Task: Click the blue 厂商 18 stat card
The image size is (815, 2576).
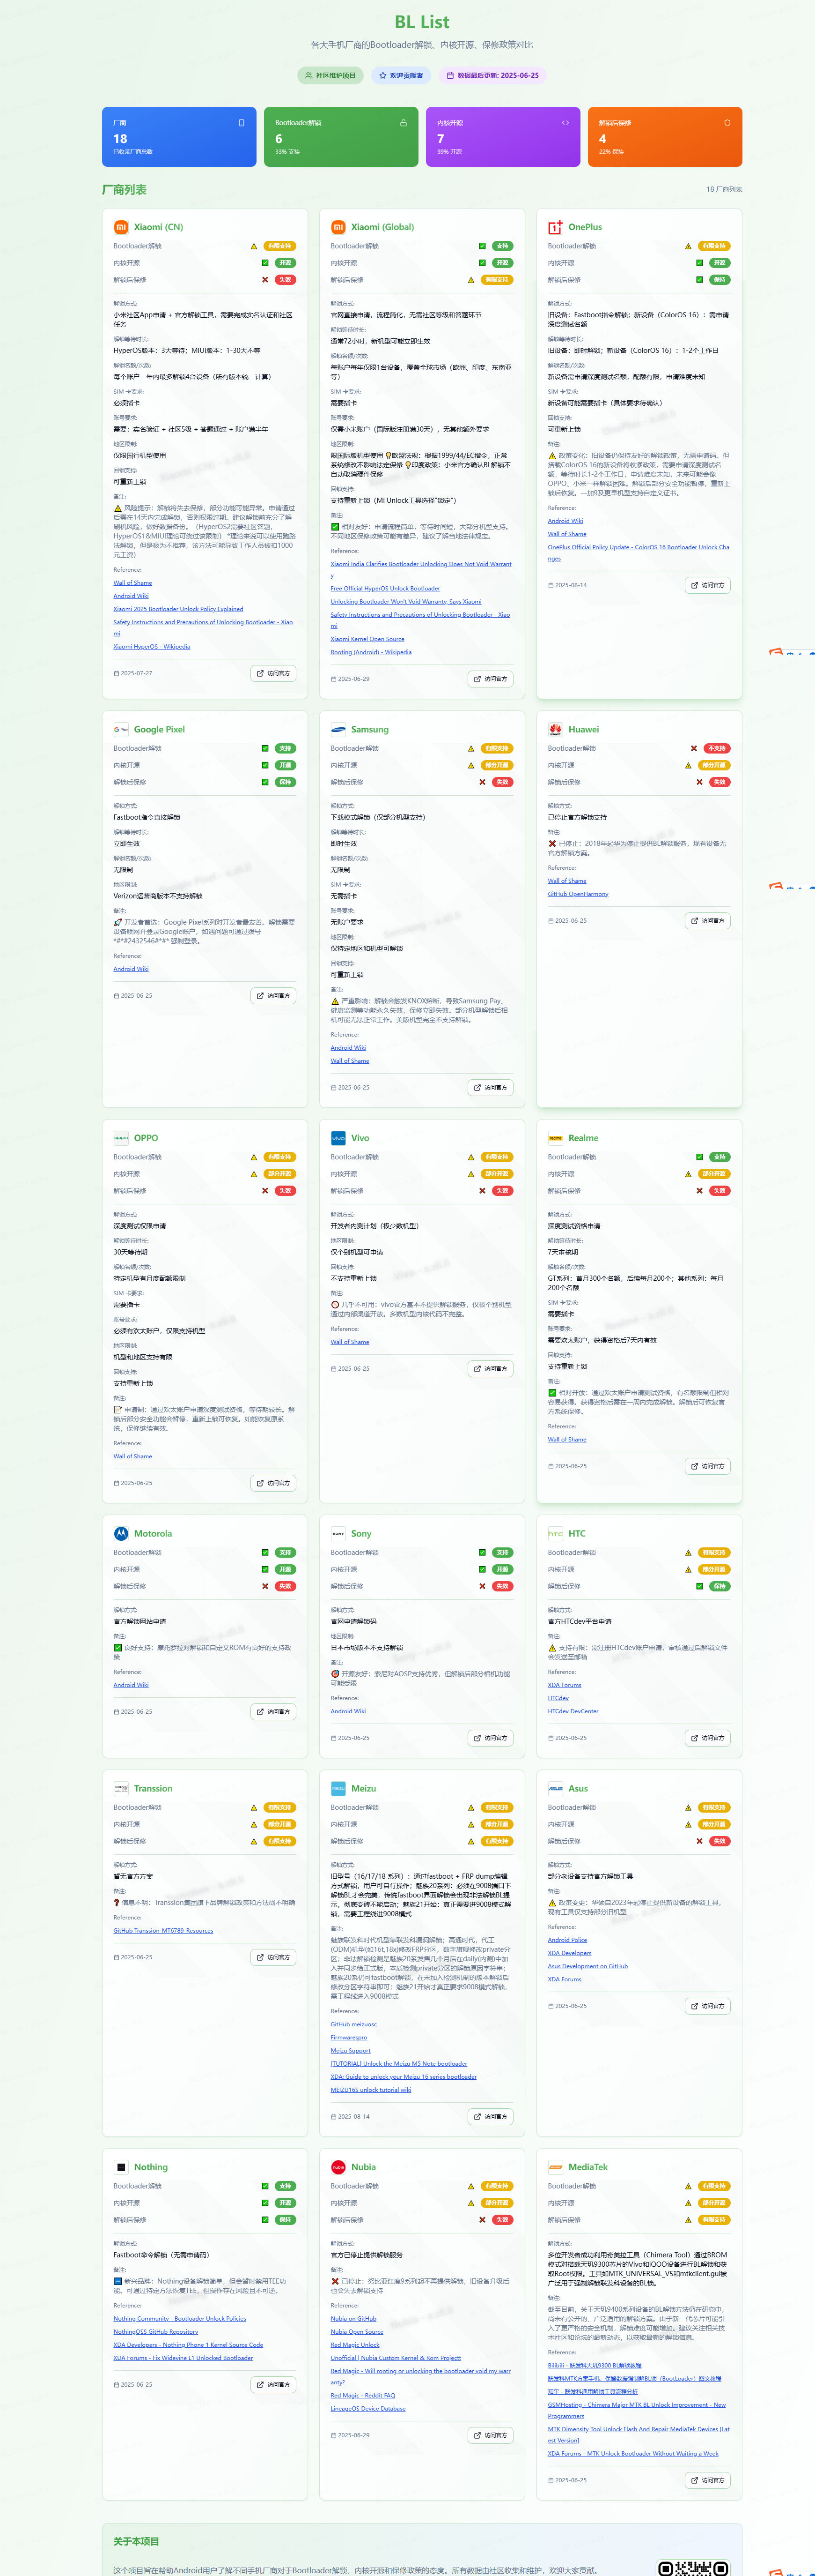Action: pyautogui.click(x=179, y=137)
